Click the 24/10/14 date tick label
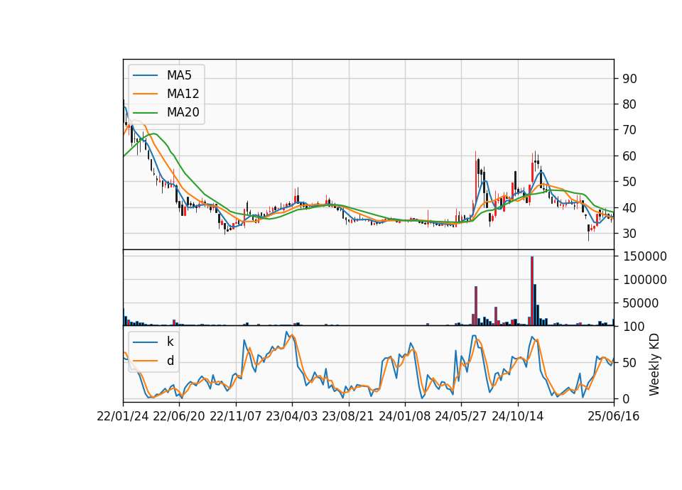The width and height of the screenshot is (682, 490). tap(518, 416)
